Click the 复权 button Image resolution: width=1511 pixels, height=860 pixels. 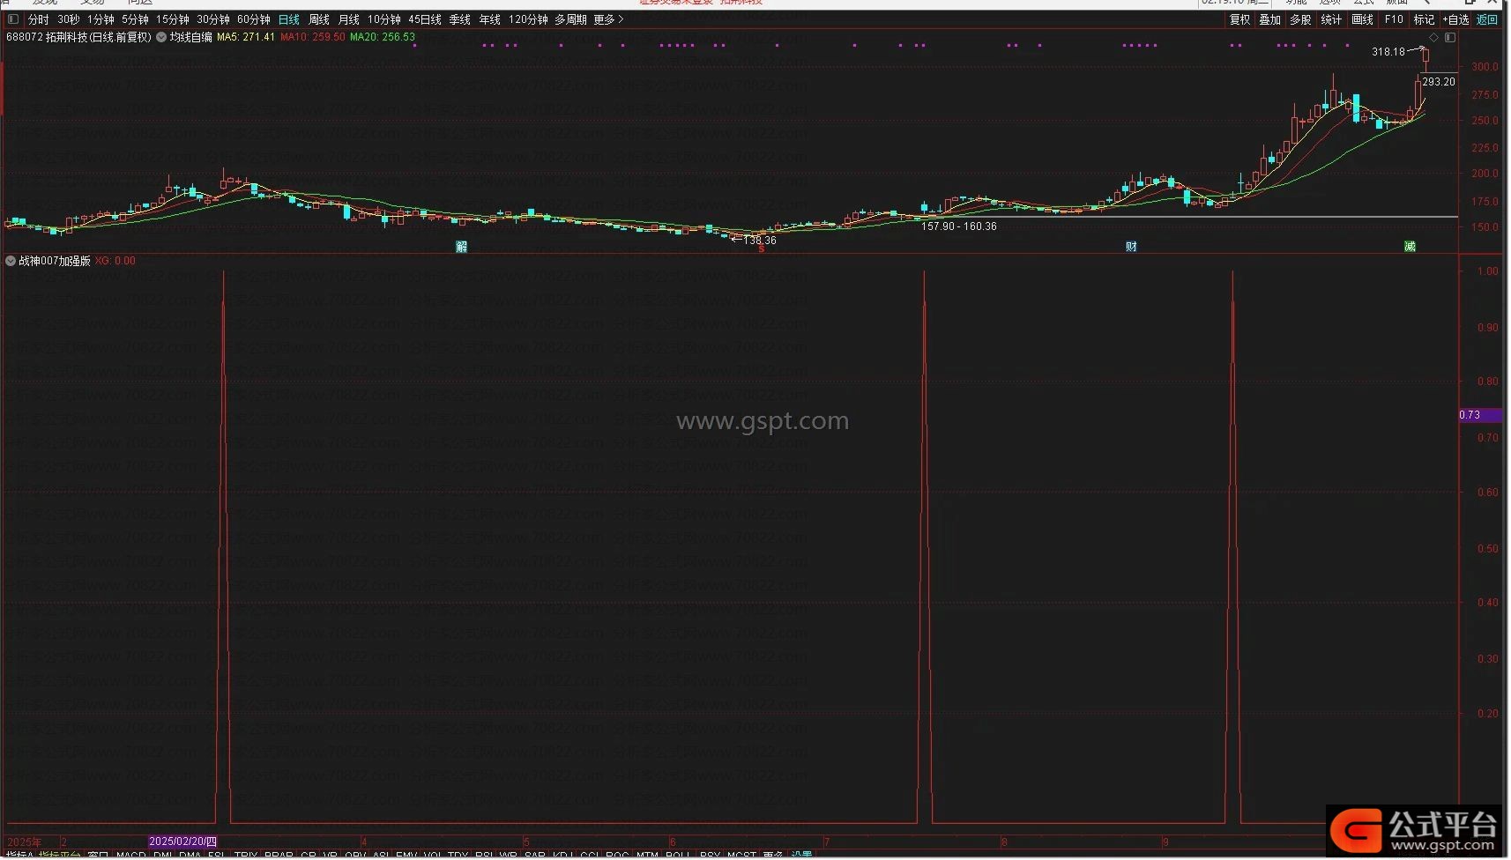[1239, 19]
